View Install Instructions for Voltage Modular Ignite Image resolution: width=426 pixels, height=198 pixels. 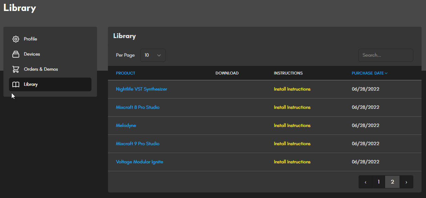pyautogui.click(x=292, y=162)
